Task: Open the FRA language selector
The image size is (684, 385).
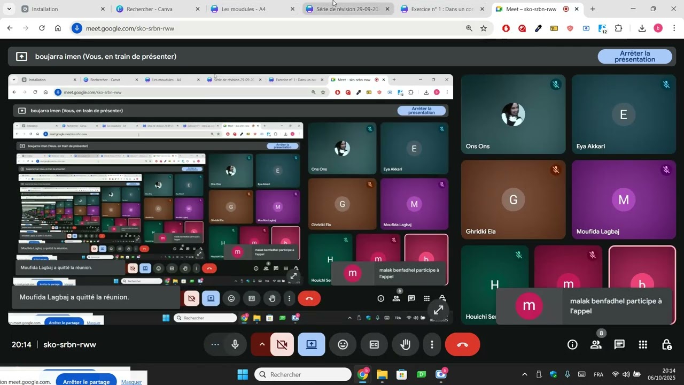Action: tap(598, 374)
